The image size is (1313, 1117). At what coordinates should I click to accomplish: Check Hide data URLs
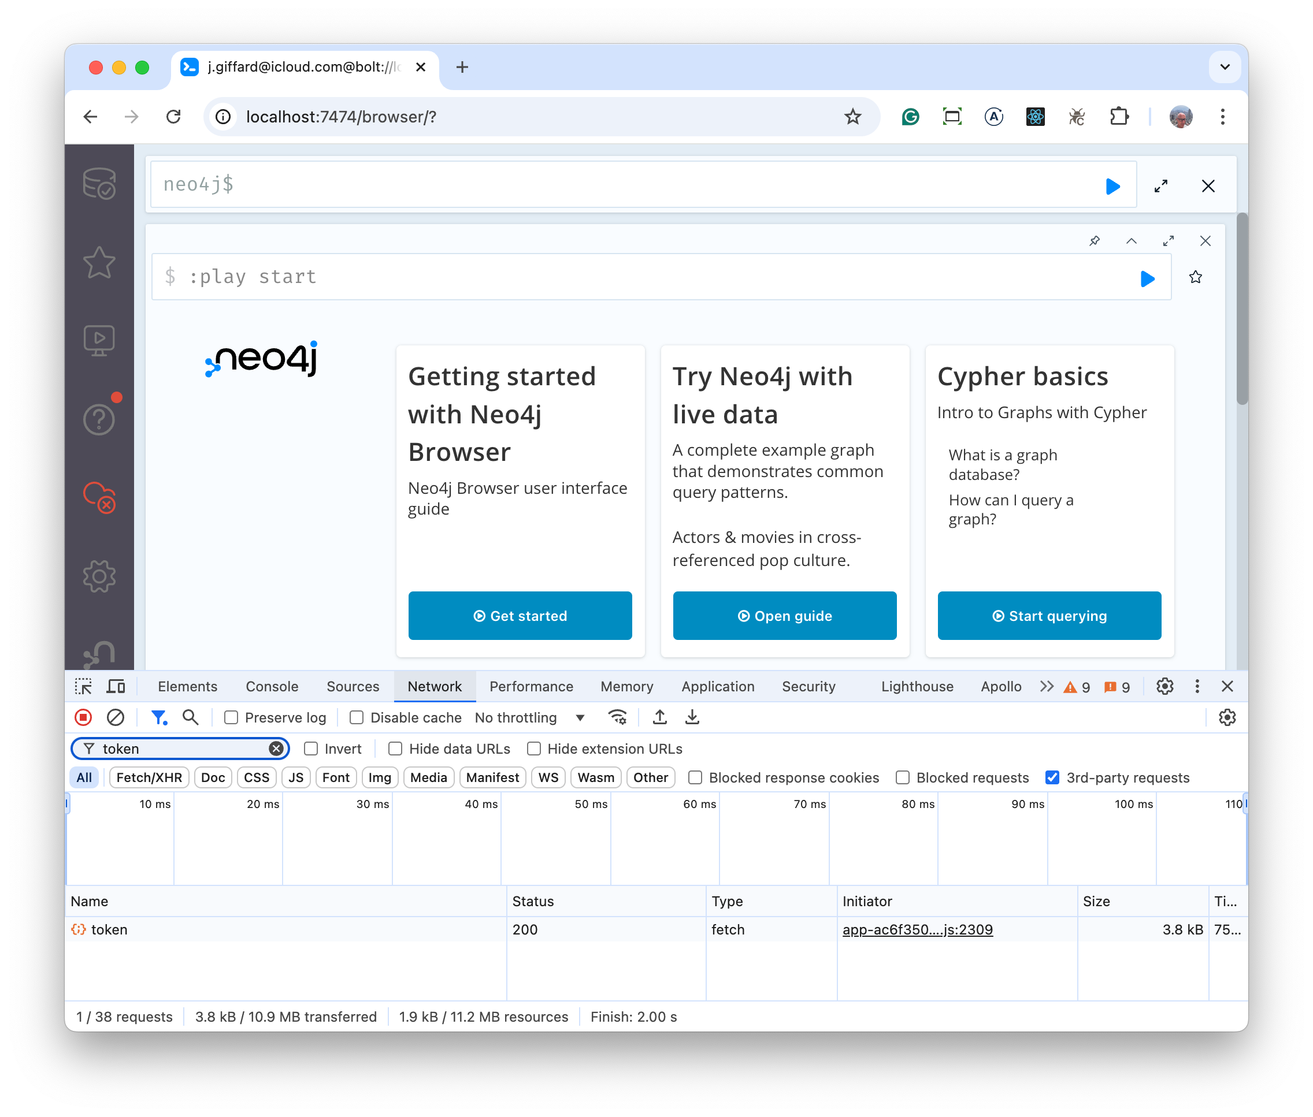[395, 749]
